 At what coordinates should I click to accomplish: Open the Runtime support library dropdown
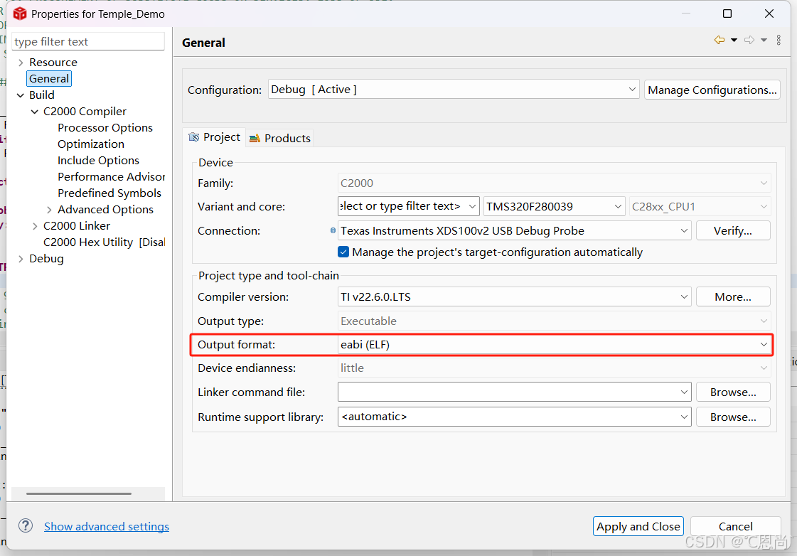coord(515,417)
